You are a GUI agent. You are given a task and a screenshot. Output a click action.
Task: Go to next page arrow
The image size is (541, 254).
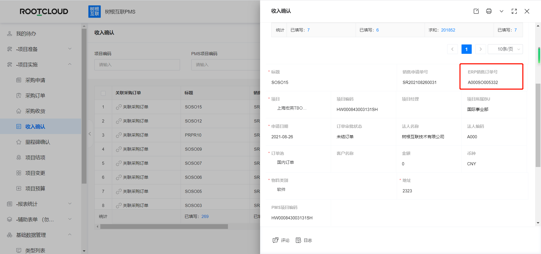click(481, 49)
